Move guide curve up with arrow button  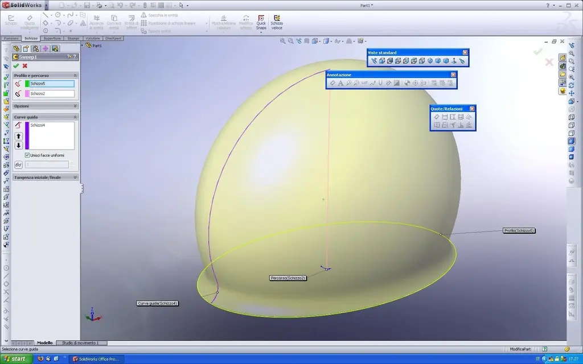click(19, 136)
